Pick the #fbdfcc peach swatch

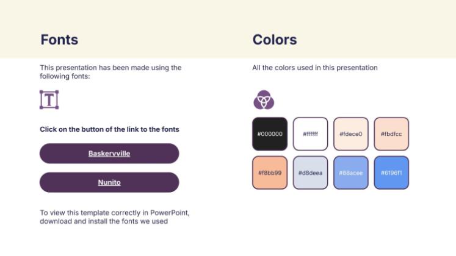pos(391,133)
